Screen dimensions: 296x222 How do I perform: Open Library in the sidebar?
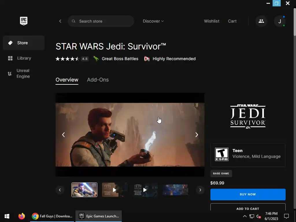tap(24, 58)
